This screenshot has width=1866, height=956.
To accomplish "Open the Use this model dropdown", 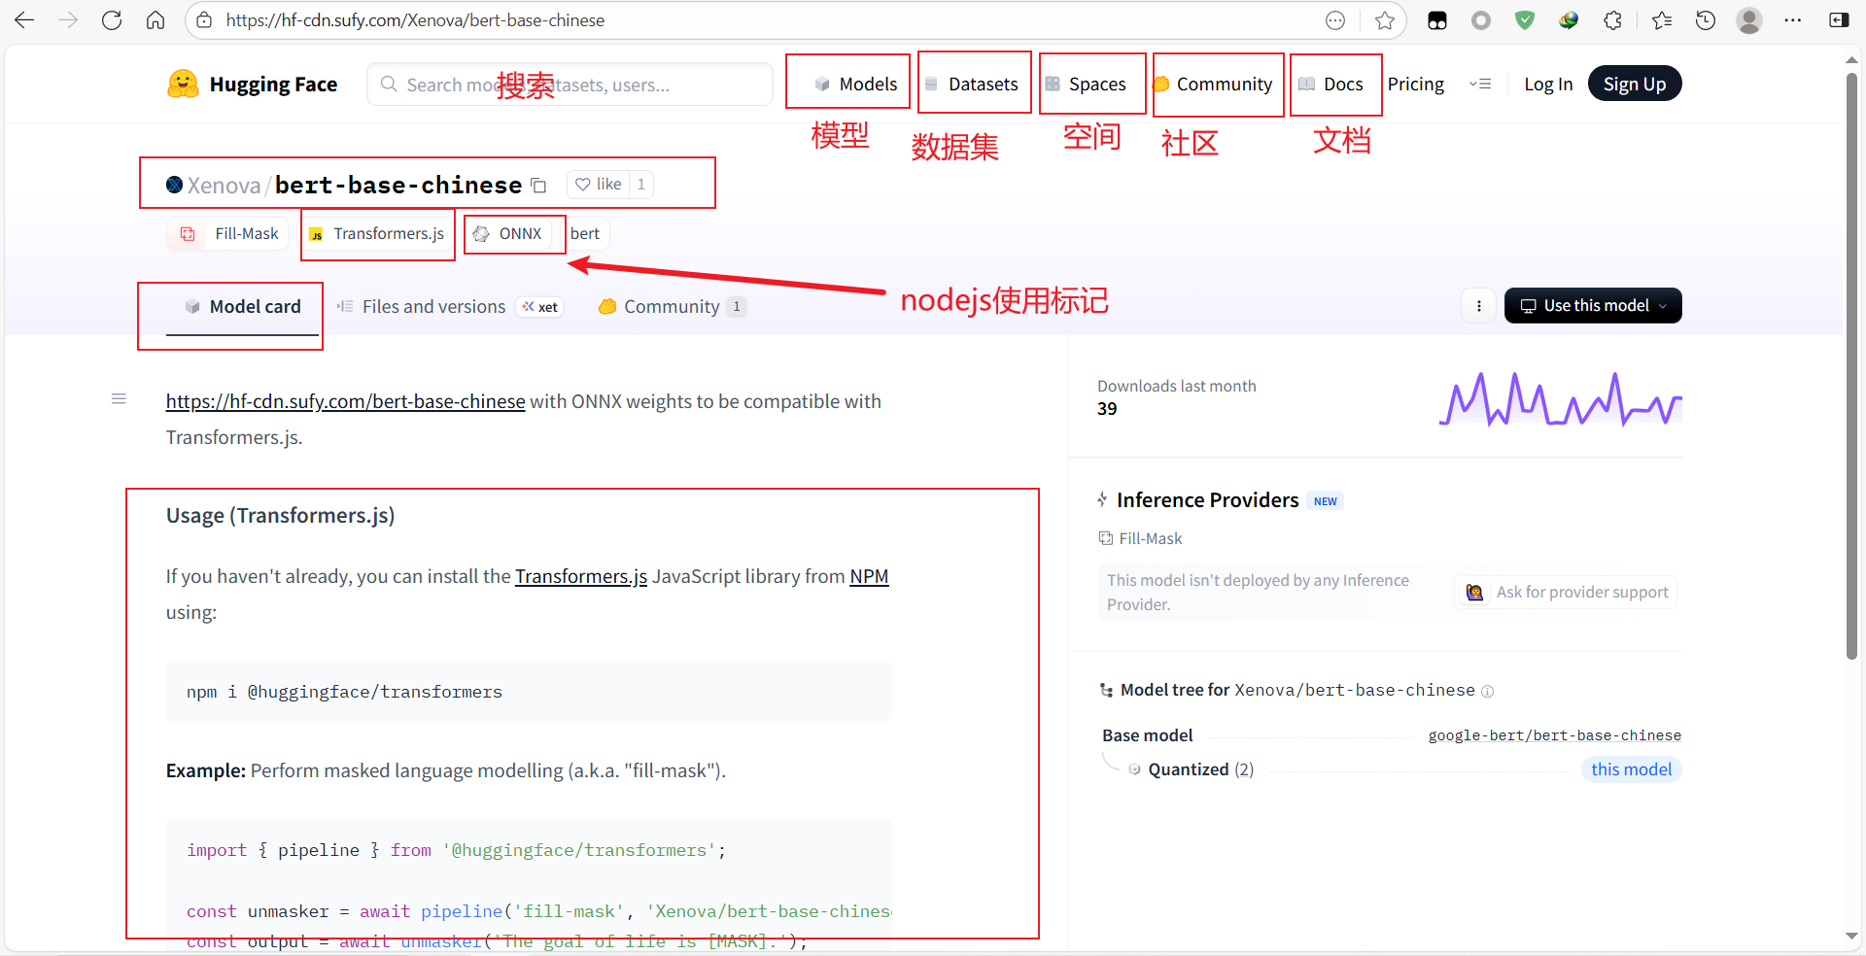I will 1592,305.
